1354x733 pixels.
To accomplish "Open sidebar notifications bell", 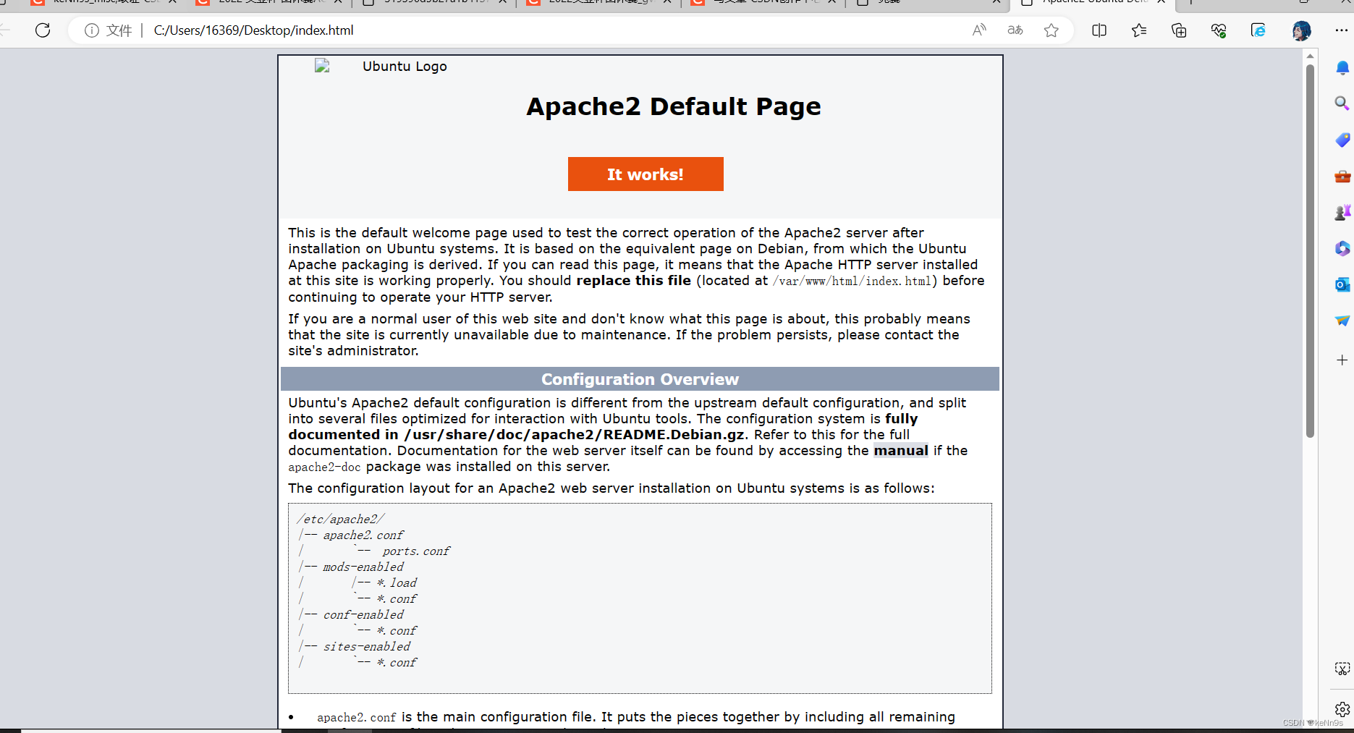I will coord(1342,67).
